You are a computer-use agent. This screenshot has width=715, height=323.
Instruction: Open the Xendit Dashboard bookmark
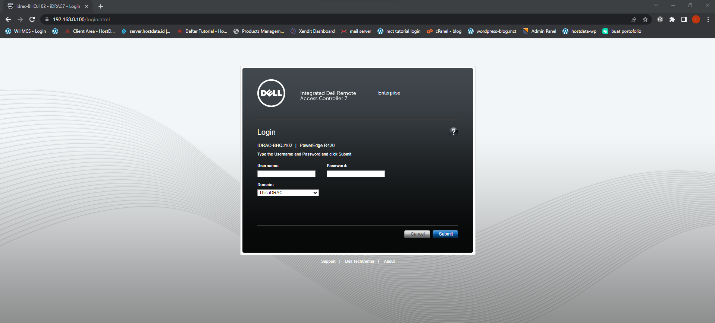click(x=313, y=31)
